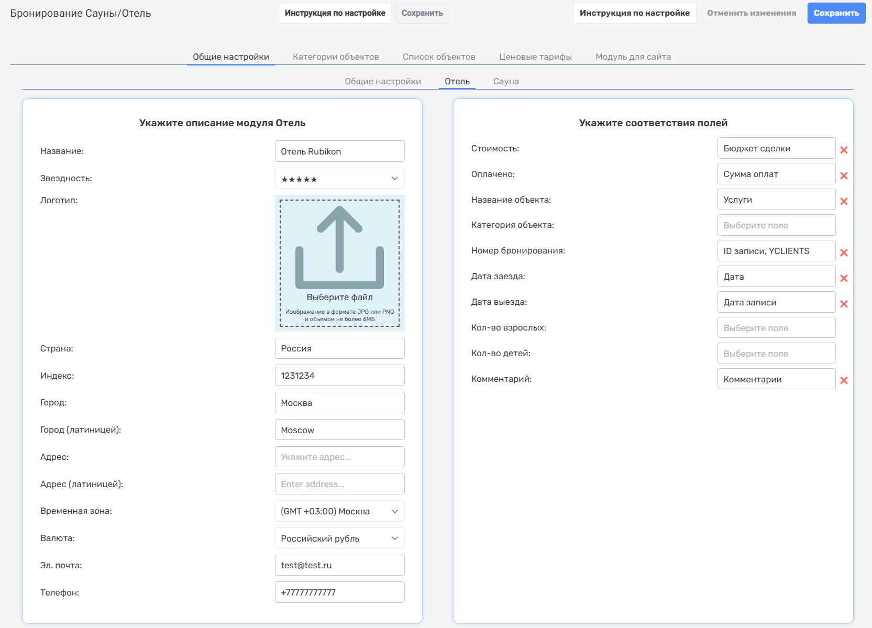Choose a field for Кол-во детей
872x628 pixels.
[x=776, y=354]
